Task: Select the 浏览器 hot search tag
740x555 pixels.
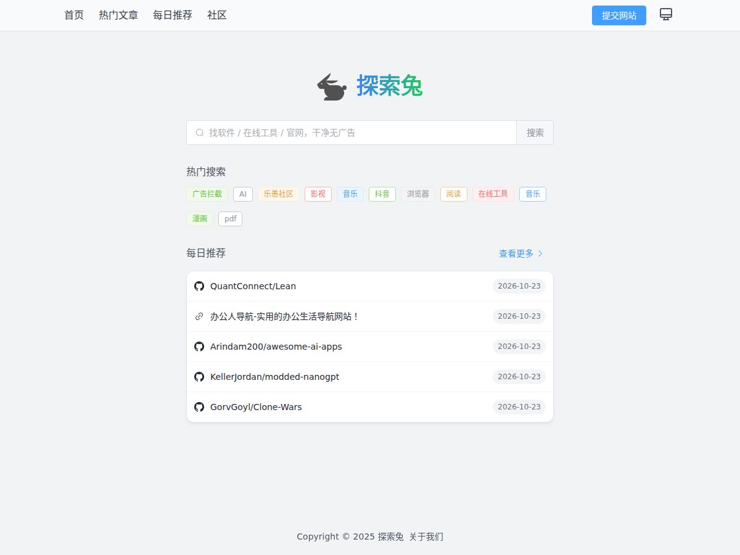Action: (418, 194)
